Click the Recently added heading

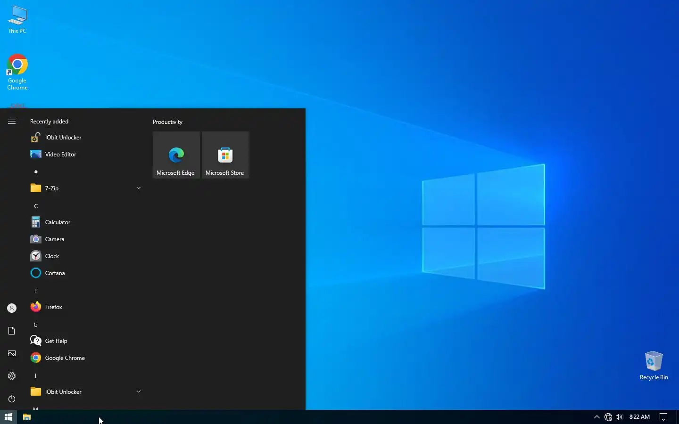[x=49, y=122]
